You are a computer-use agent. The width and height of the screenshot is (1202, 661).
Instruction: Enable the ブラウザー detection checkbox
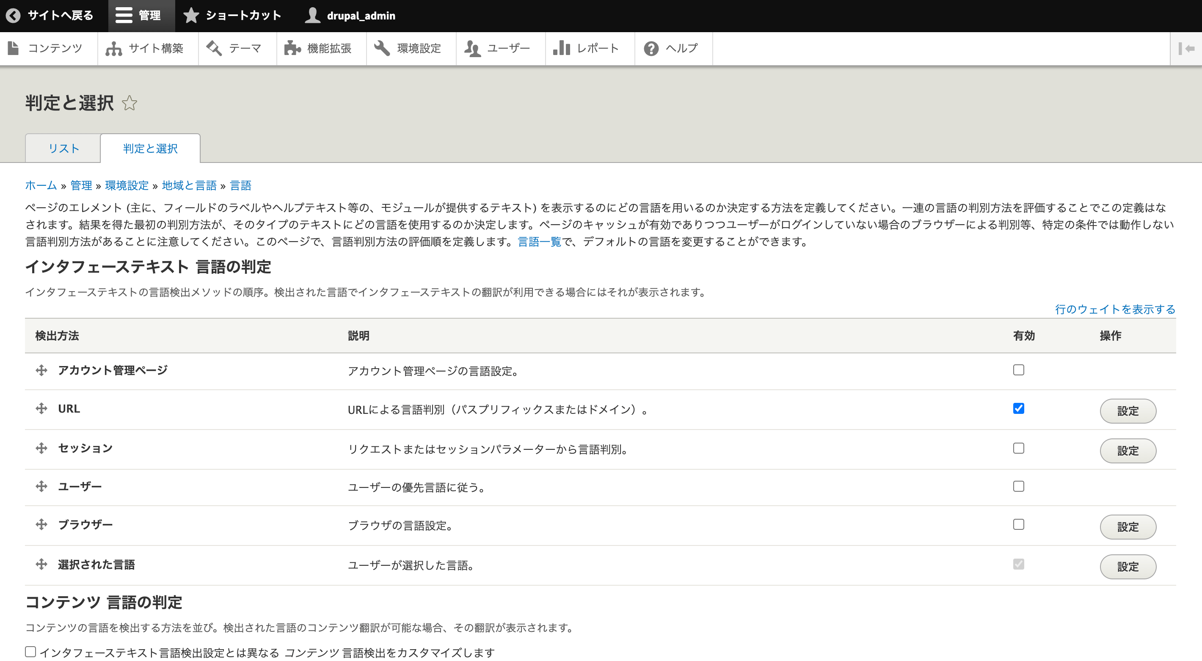[x=1019, y=525]
